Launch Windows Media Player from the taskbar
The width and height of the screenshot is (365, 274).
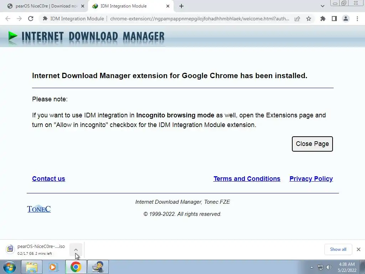pos(53,267)
